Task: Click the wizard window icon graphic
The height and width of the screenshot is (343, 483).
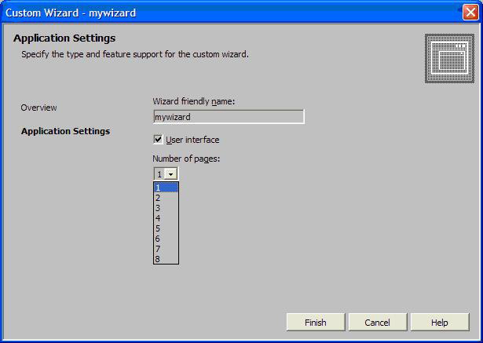Action: 449,59
